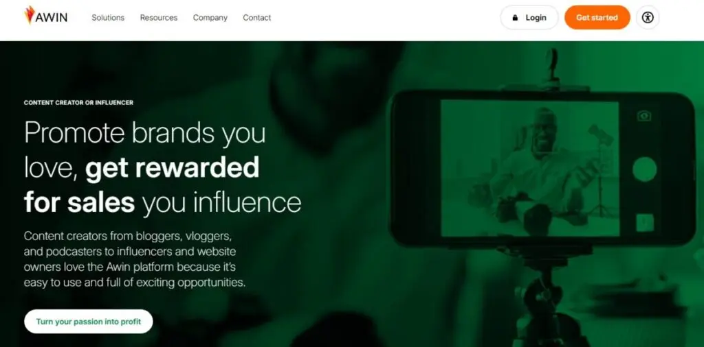The image size is (704, 347).
Task: Click the Awin flame logo
Action: (x=30, y=15)
